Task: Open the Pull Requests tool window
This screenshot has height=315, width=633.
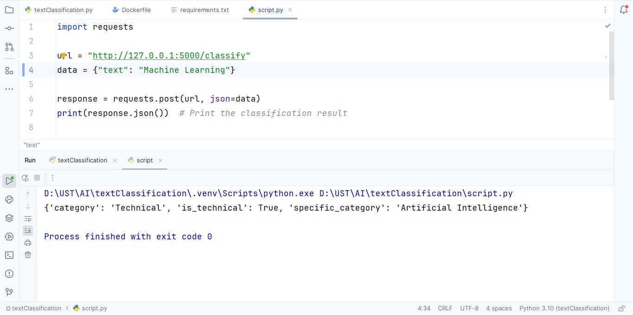Action: coord(9,47)
